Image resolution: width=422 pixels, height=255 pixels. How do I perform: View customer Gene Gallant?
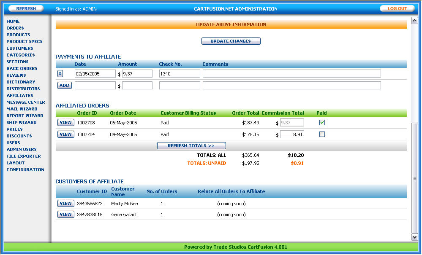[65, 215]
